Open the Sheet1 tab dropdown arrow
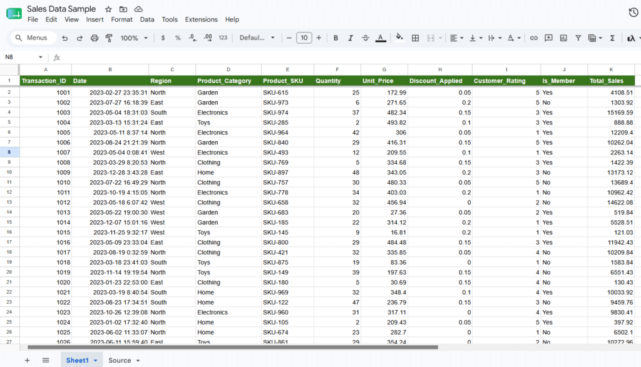Viewport: 641px width, 367px height. coord(96,361)
